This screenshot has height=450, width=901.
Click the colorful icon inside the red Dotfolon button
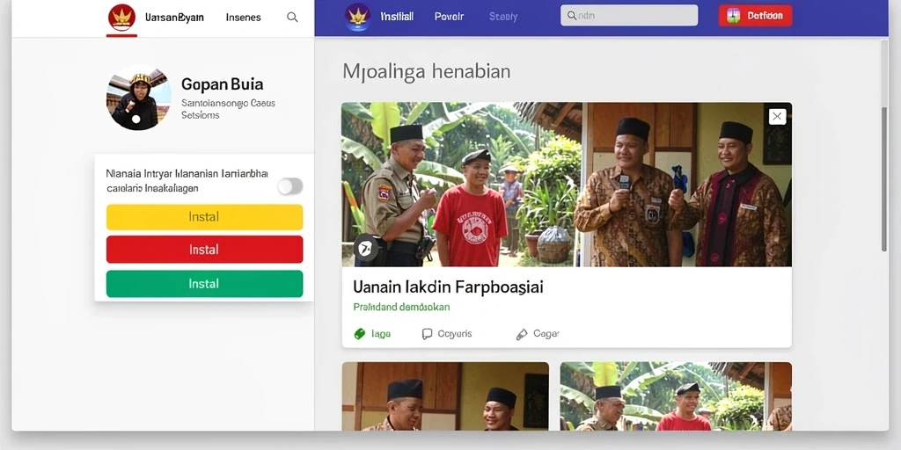733,16
